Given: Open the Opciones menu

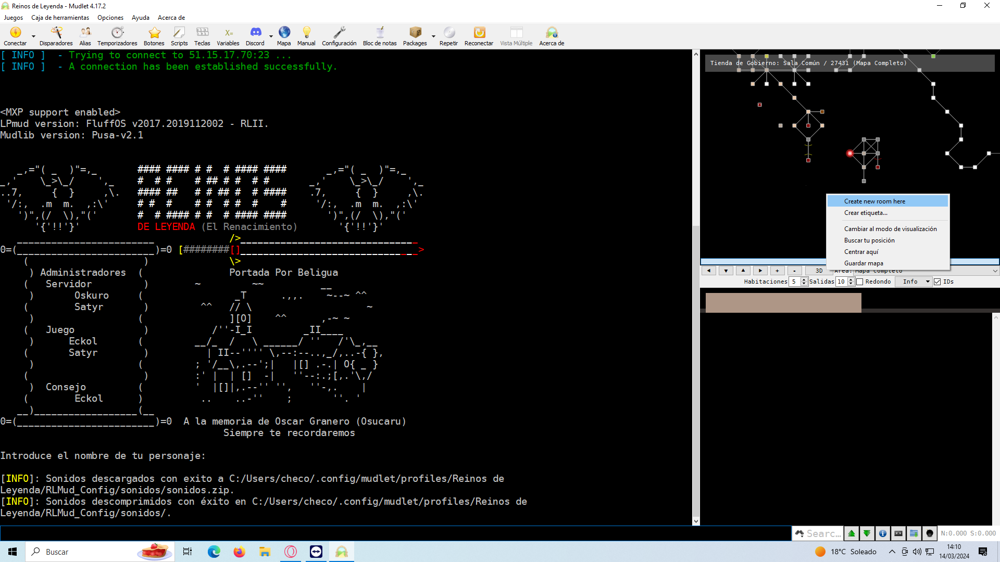Looking at the screenshot, I should coord(110,18).
